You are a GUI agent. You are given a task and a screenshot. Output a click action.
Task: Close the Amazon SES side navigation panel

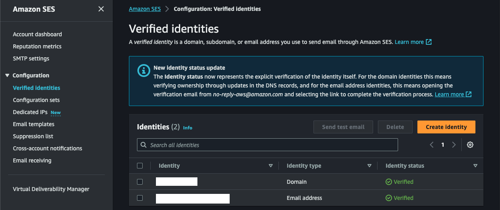coord(101,9)
